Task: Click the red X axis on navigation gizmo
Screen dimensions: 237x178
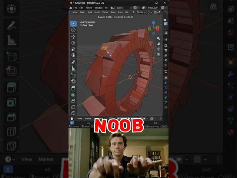Action: tap(157, 29)
